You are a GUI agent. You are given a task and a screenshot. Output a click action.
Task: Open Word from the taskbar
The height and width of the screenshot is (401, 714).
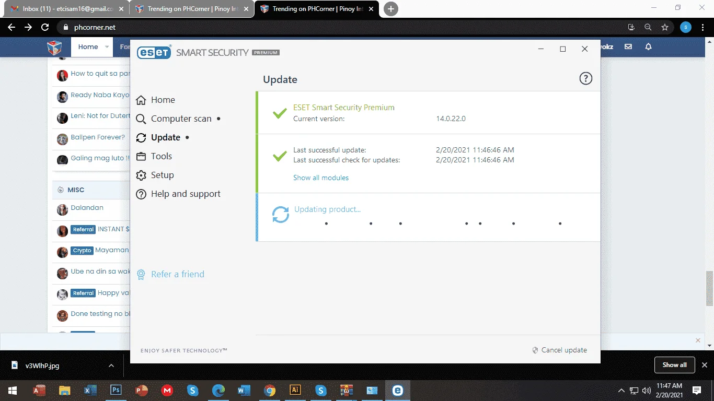point(244,390)
